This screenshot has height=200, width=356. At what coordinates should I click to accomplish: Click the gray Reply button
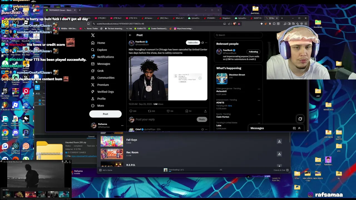tap(202, 119)
